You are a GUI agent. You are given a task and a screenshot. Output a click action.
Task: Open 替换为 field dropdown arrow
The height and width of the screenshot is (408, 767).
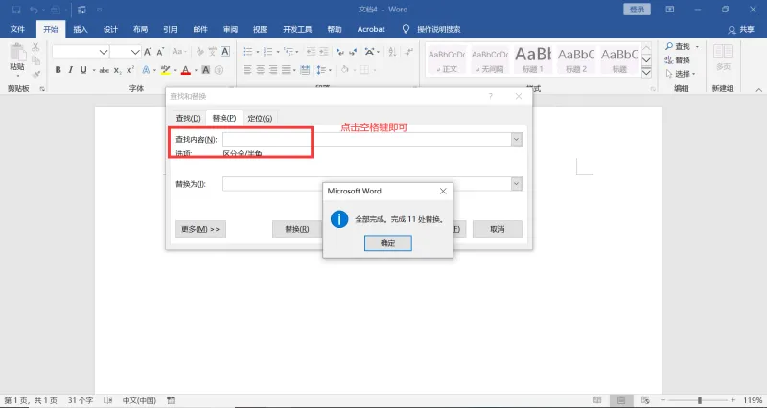[517, 184]
